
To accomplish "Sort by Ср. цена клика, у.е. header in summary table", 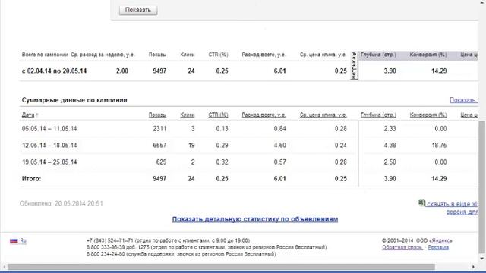I will tap(323, 115).
